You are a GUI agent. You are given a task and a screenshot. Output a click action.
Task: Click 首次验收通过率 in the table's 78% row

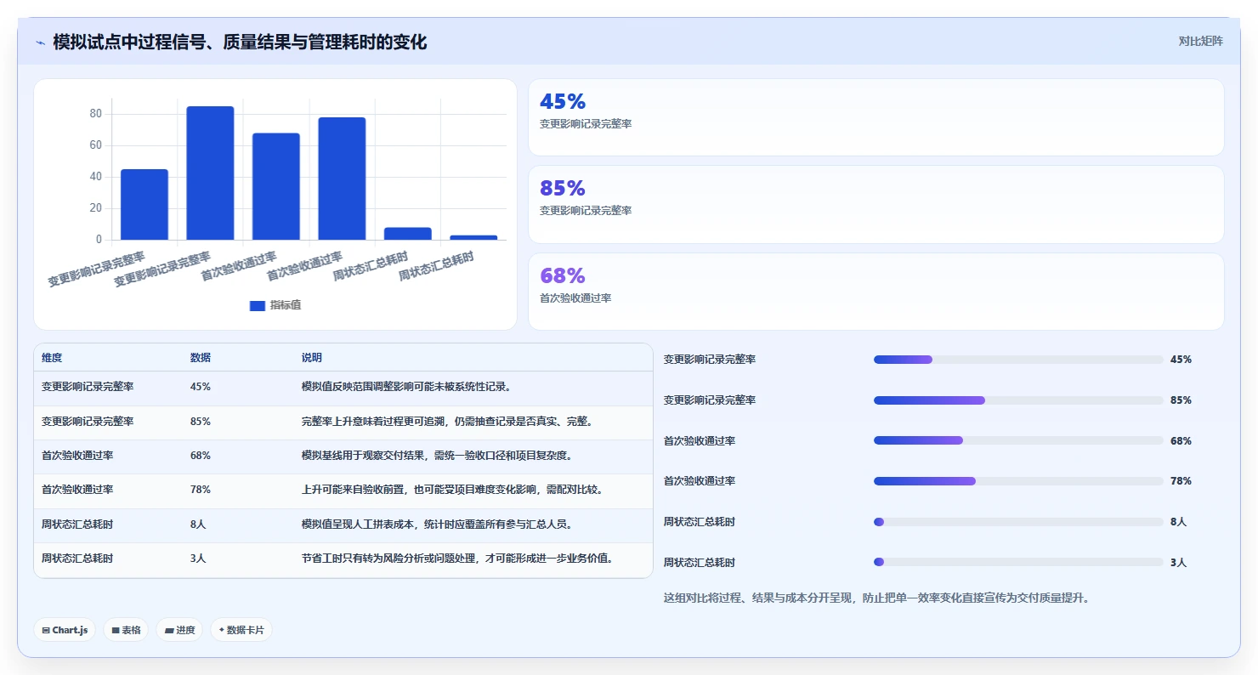[x=77, y=490]
